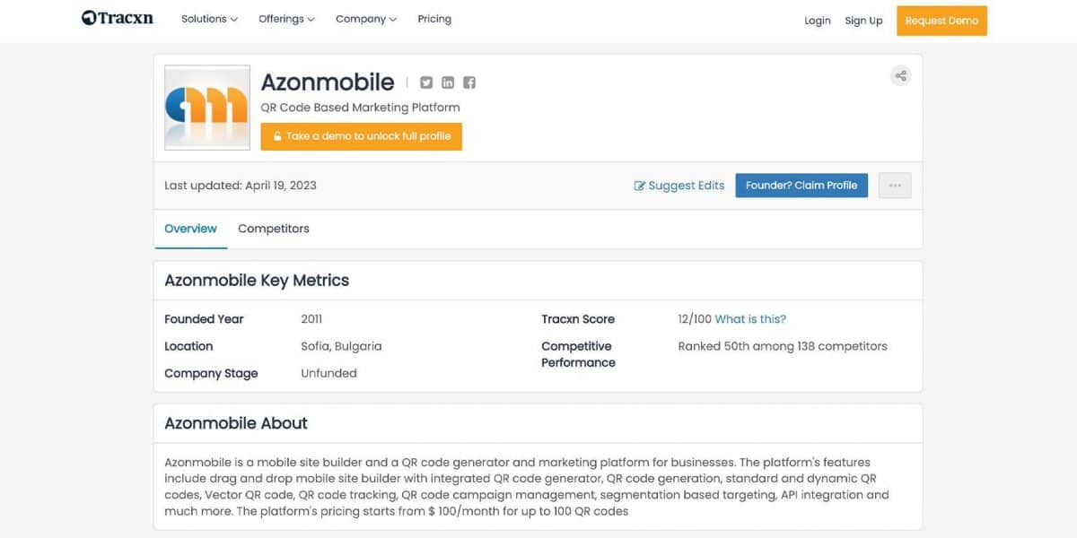1077x538 pixels.
Task: Click the Tracxn Score value 12/100
Action: click(x=695, y=319)
